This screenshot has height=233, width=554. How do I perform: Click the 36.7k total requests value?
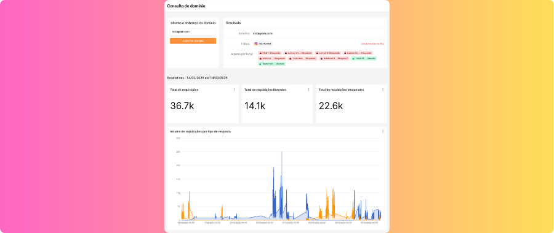[x=182, y=106]
